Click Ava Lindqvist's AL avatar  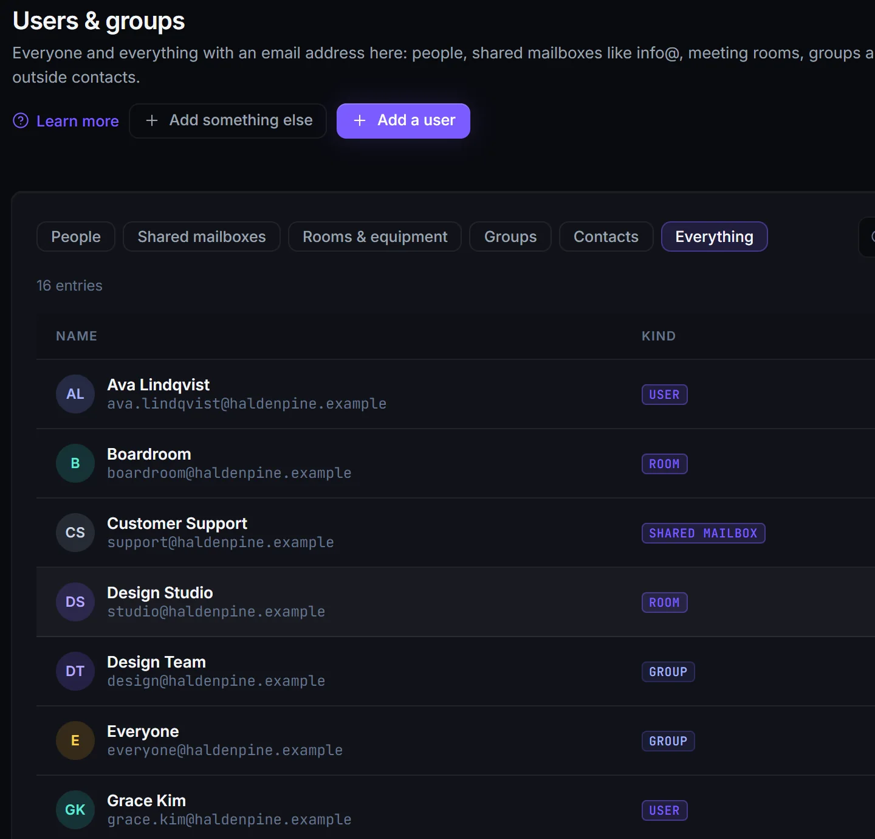tap(75, 394)
